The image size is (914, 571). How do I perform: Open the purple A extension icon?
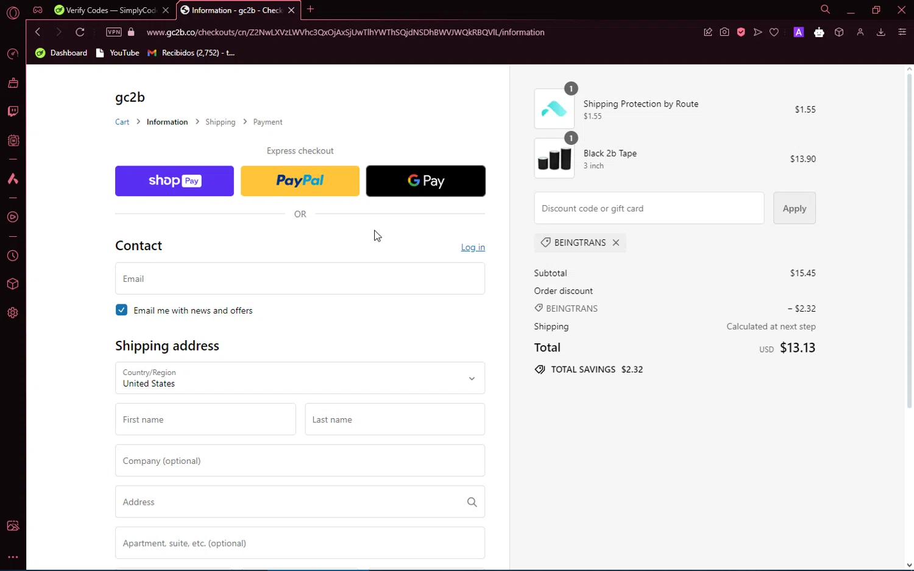point(798,32)
